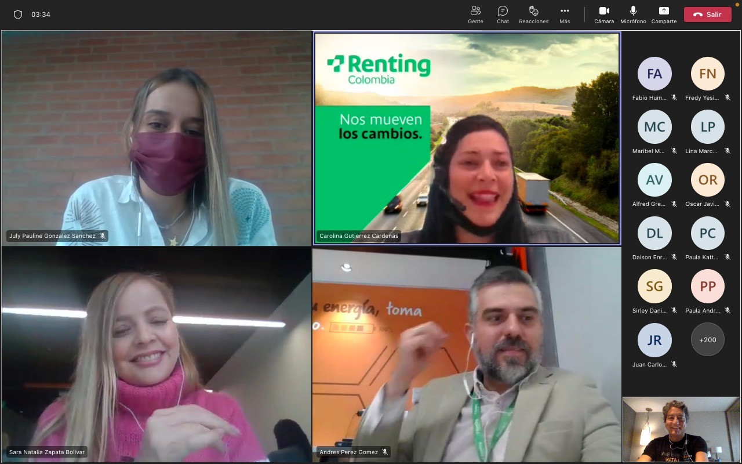The width and height of the screenshot is (742, 464).
Task: Select Carolina Gutierrez Cardenas video tile
Action: click(467, 138)
